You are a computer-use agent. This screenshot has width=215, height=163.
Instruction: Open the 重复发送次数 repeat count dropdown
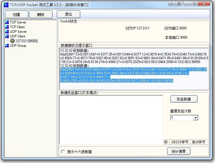tap(195, 118)
